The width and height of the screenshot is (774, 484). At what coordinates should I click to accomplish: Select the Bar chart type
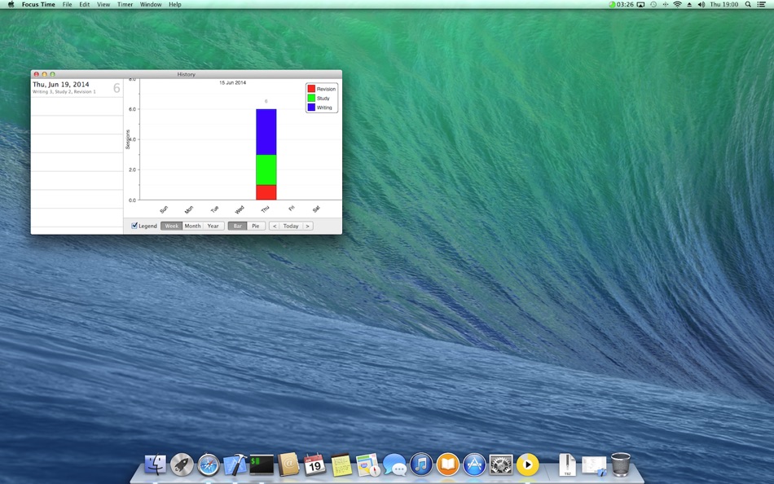[237, 226]
